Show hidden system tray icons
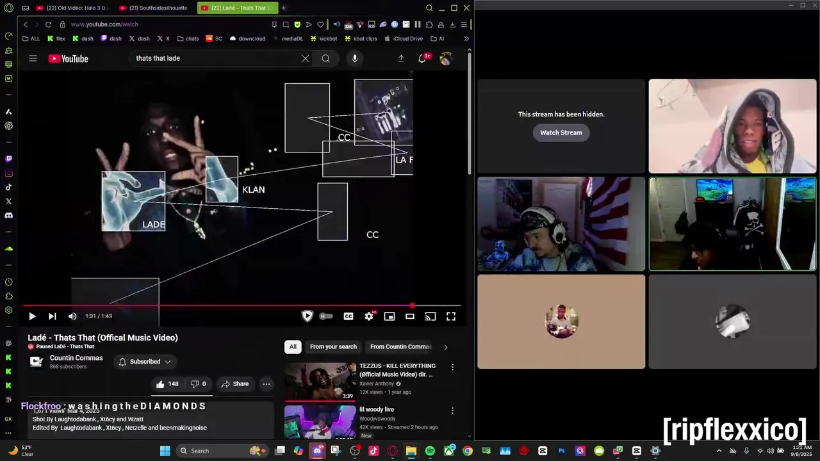The height and width of the screenshot is (461, 820). [719, 451]
